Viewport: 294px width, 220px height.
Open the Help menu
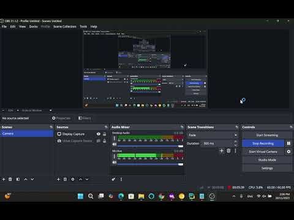[x=94, y=26]
